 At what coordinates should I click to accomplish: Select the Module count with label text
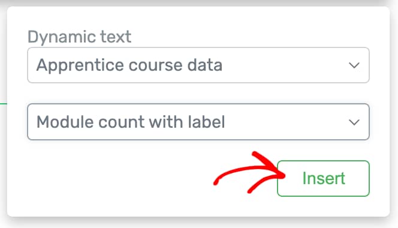[x=131, y=122]
